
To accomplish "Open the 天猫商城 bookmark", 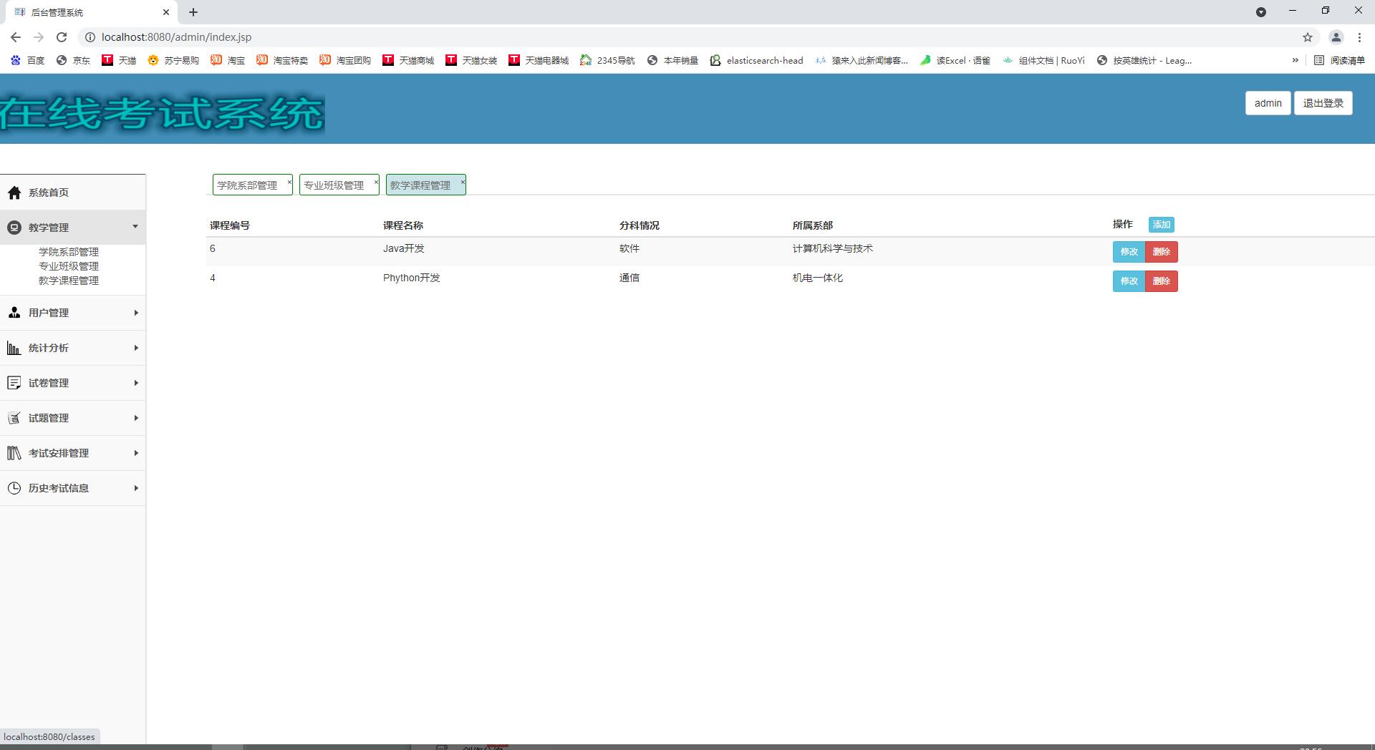I will (x=408, y=61).
